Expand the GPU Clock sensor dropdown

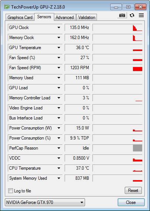pos(59,28)
